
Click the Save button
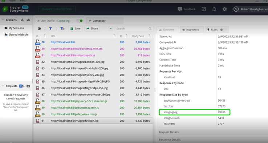pos(76,29)
